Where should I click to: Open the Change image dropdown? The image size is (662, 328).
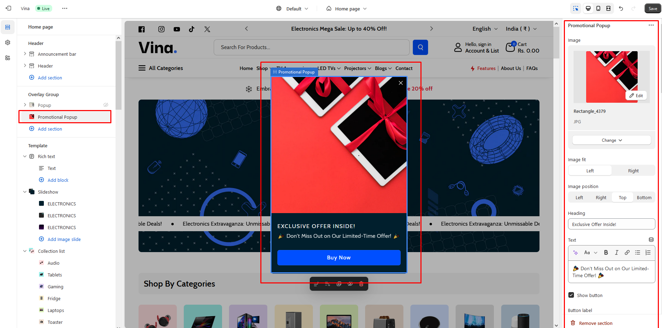(x=612, y=140)
